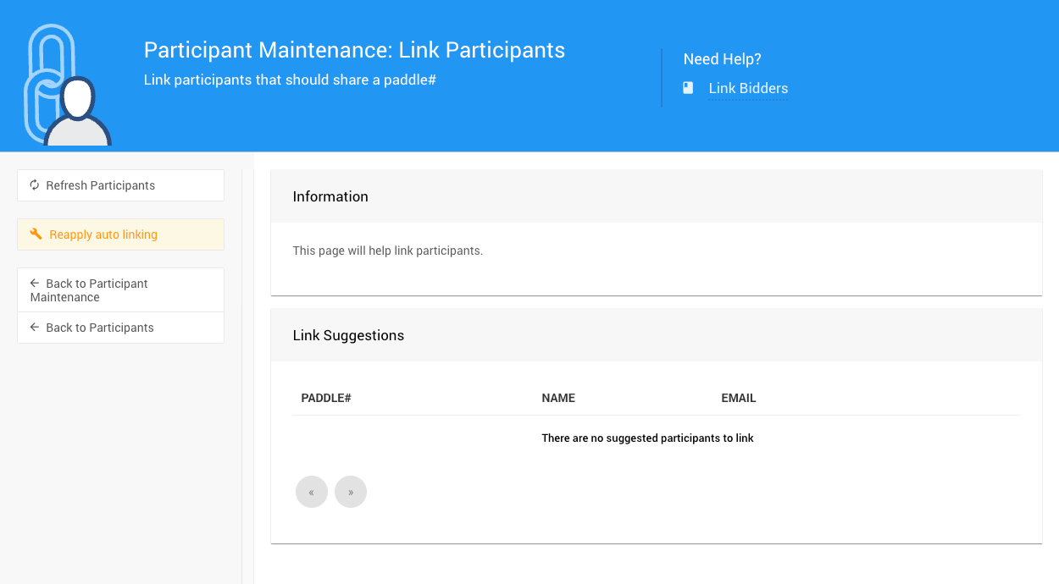This screenshot has width=1059, height=584.
Task: Choose the Back to Participants label
Action: pyautogui.click(x=100, y=328)
